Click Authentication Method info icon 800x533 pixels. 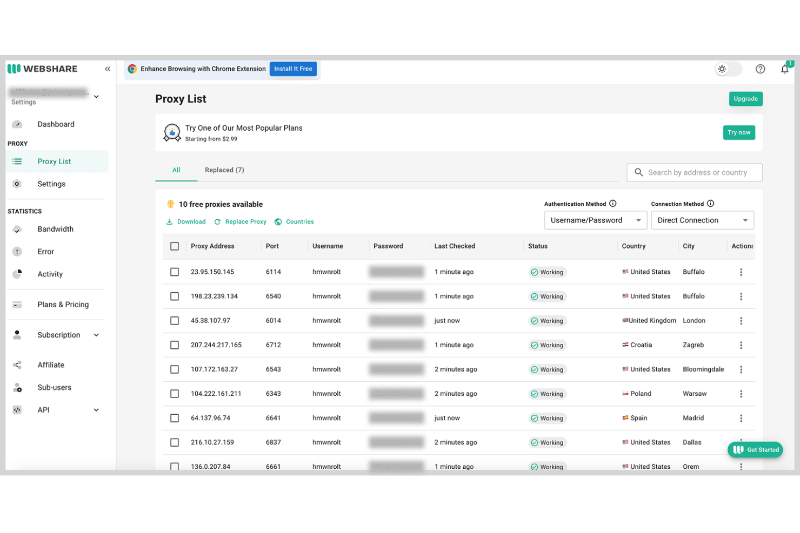click(613, 204)
